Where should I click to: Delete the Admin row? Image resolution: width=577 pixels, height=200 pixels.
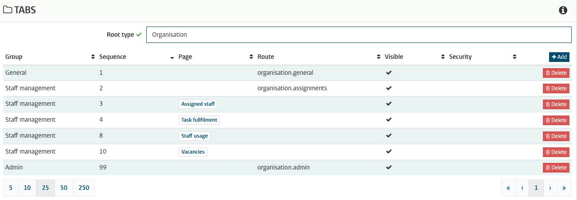(x=556, y=168)
